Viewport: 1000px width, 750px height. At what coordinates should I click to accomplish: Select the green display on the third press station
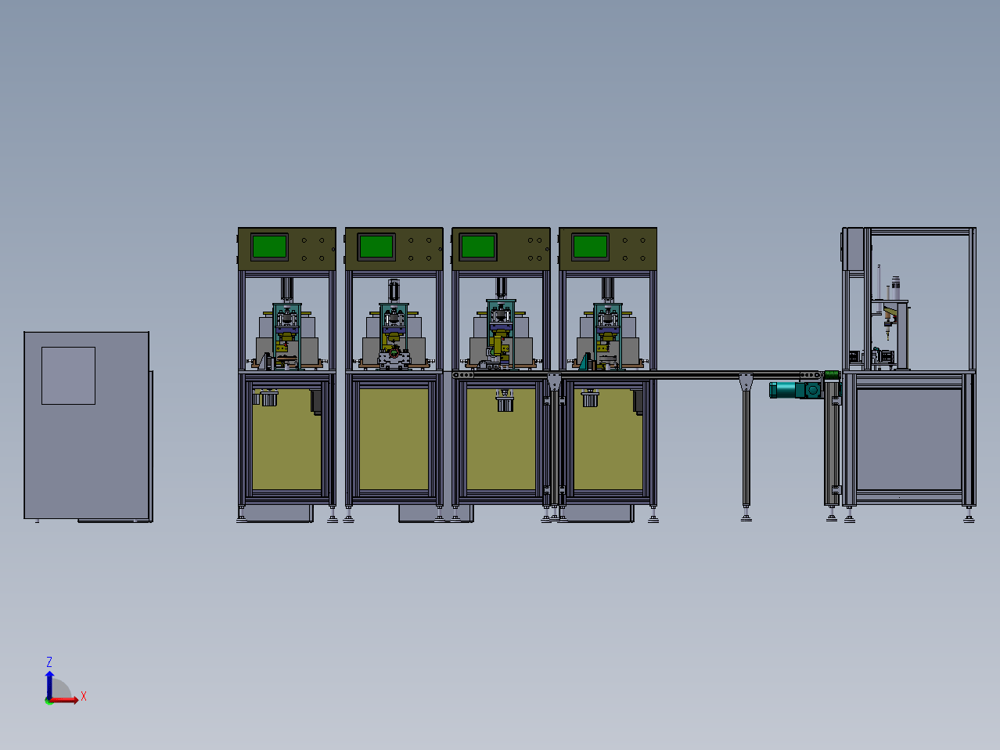point(478,247)
